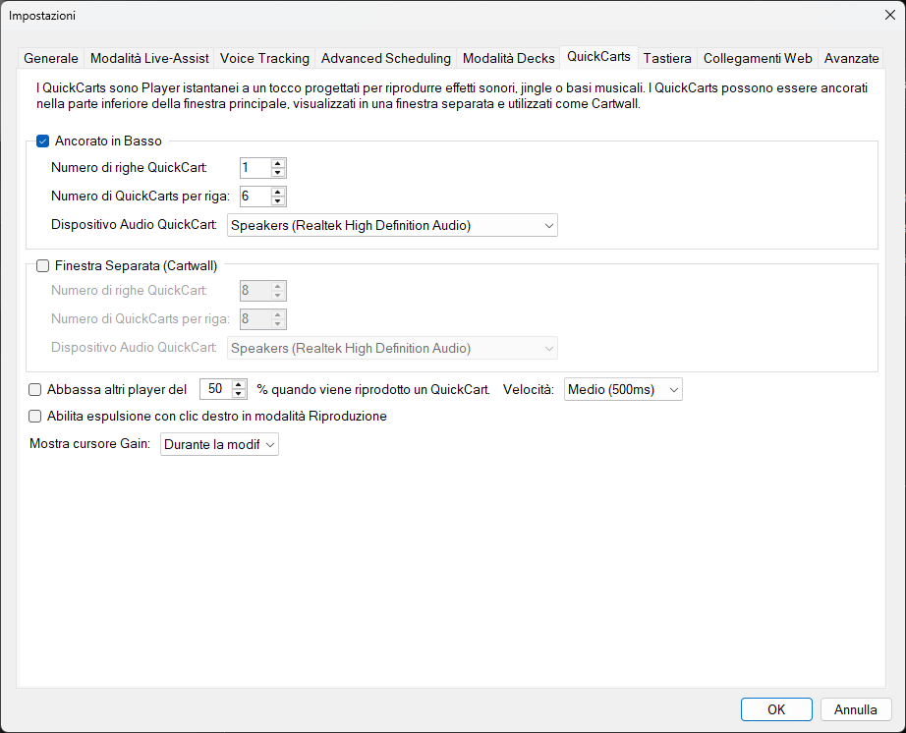Switch to the Generale tab

tap(51, 58)
